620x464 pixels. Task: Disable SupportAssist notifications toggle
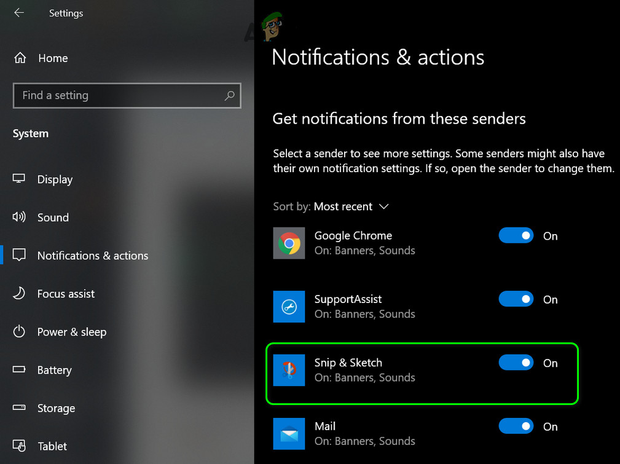pos(516,299)
